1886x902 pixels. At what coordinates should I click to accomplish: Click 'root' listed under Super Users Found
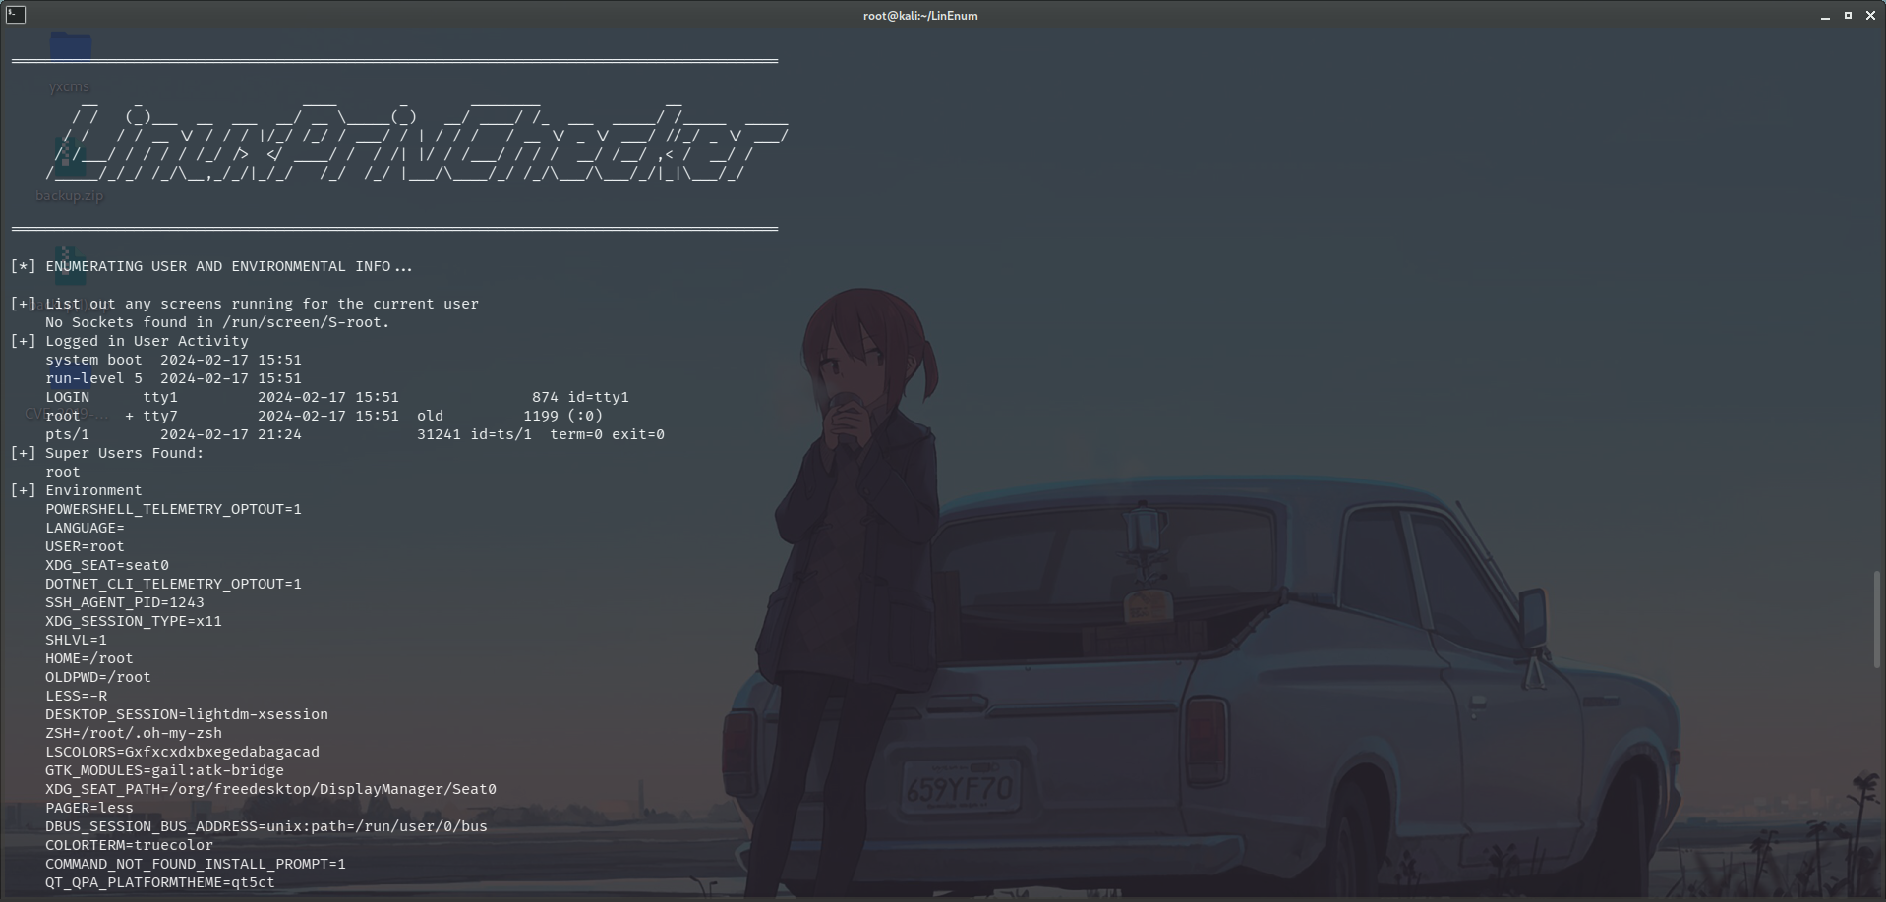tap(63, 472)
